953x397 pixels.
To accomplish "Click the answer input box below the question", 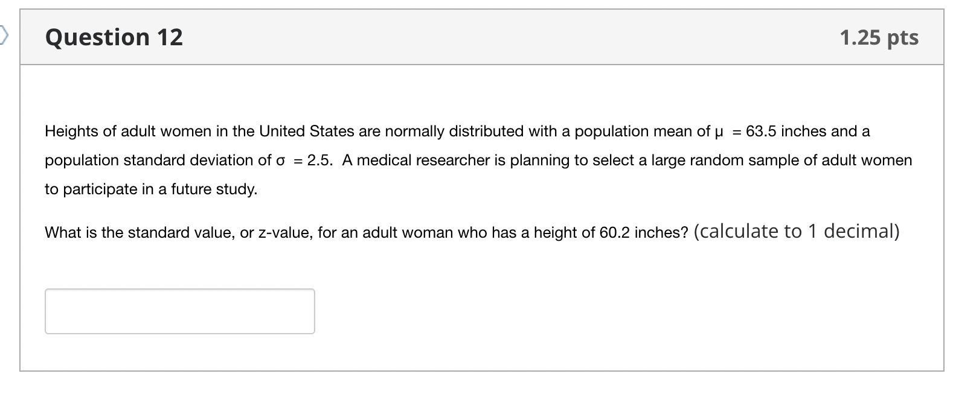I will [179, 311].
